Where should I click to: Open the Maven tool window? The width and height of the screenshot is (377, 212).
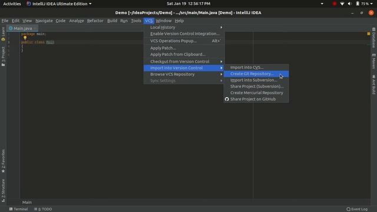click(x=373, y=61)
